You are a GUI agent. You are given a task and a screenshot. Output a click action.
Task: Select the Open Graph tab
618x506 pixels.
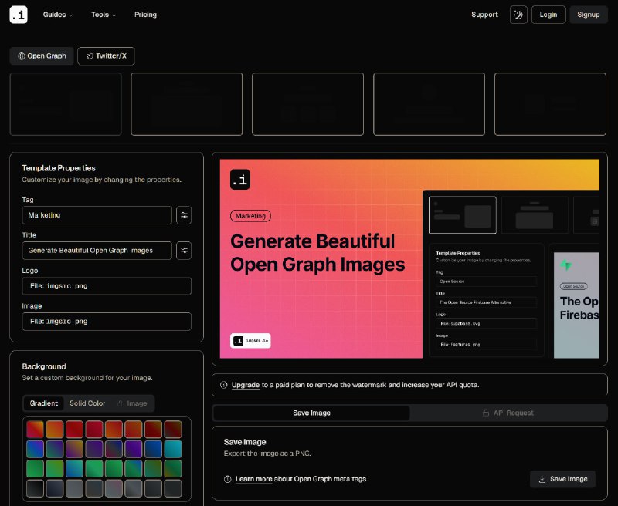(x=42, y=56)
